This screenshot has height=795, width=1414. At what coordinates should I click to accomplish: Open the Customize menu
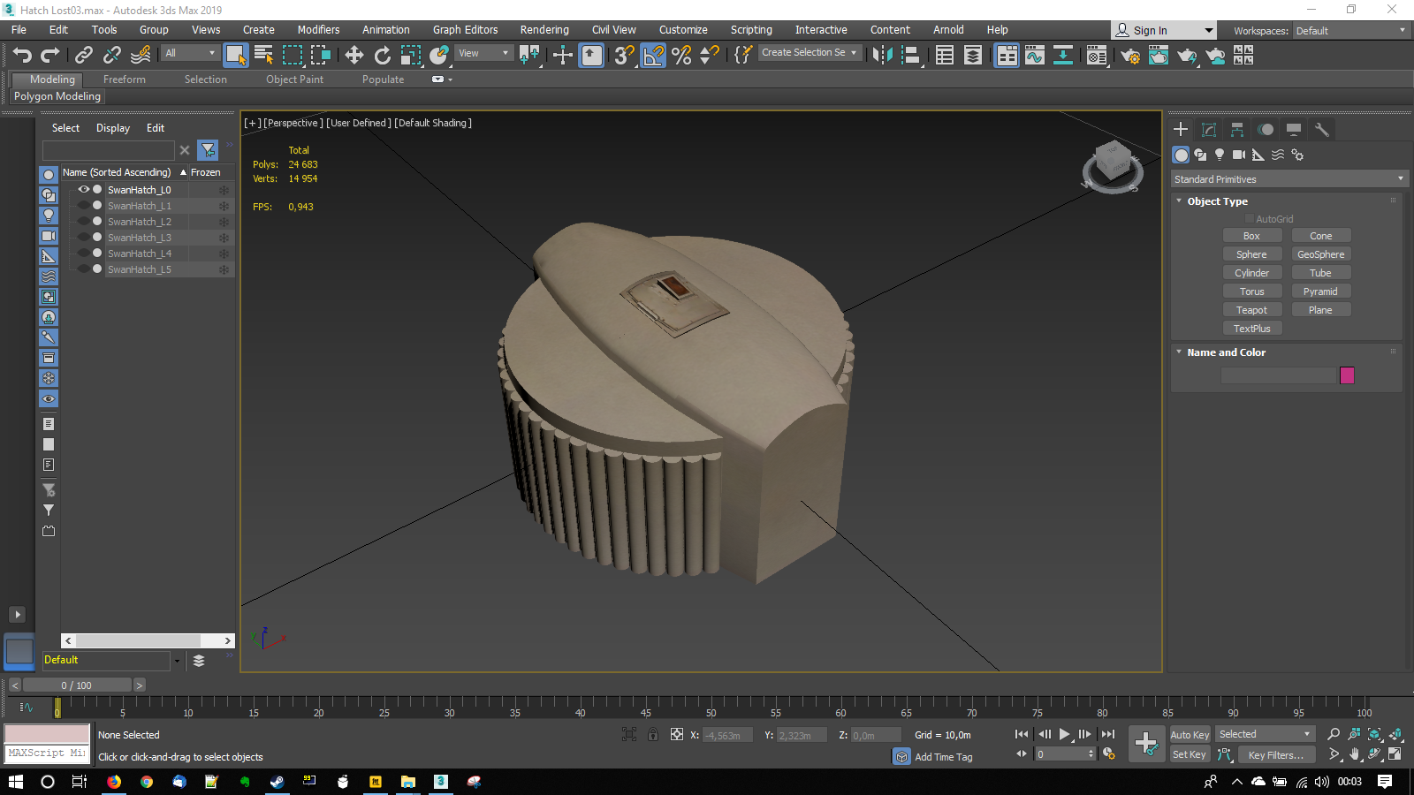[683, 30]
